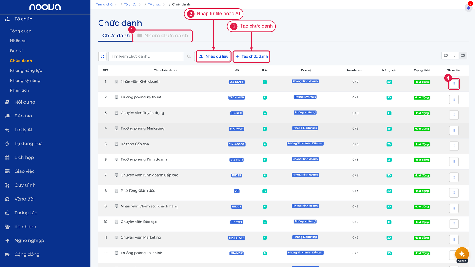
Task: Click the Nhập dữ liệu button
Action: click(x=214, y=56)
